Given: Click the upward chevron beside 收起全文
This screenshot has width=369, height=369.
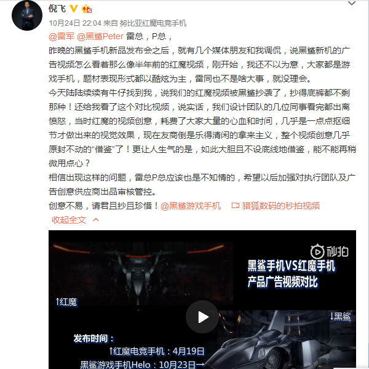Looking at the screenshot, I should tap(96, 220).
